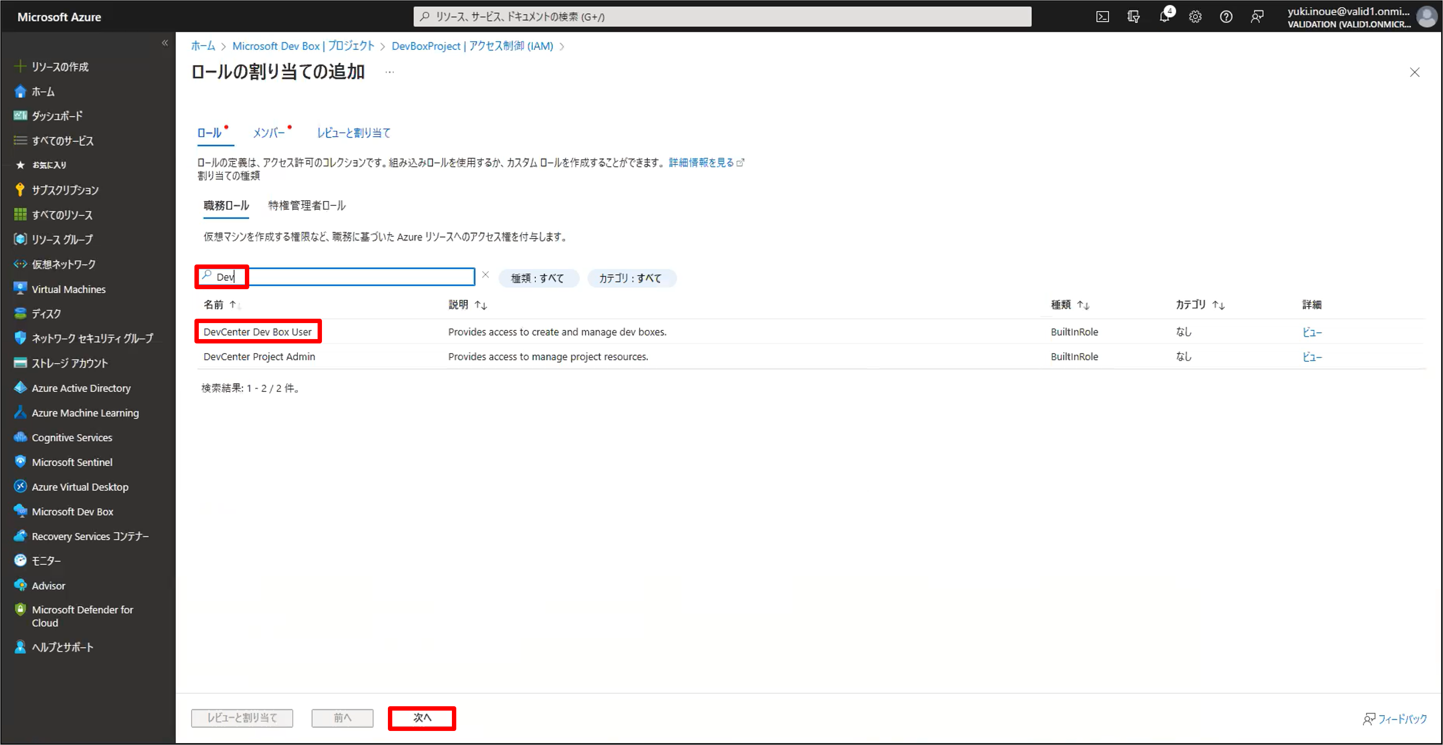Open the more options ellipsis by title
The image size is (1443, 745).
tap(389, 72)
